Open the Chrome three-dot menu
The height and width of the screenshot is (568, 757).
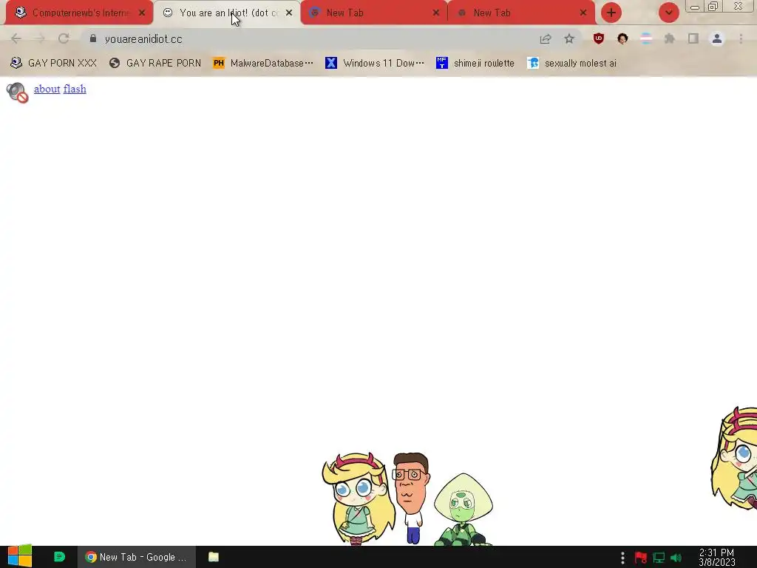tap(741, 38)
